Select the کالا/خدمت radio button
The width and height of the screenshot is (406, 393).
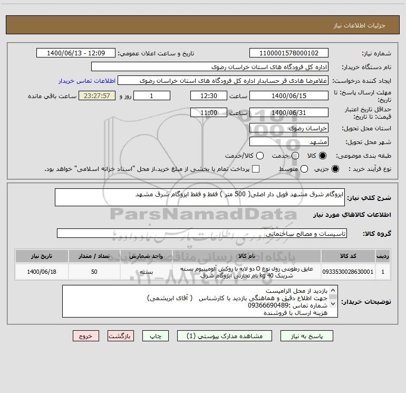(260, 156)
